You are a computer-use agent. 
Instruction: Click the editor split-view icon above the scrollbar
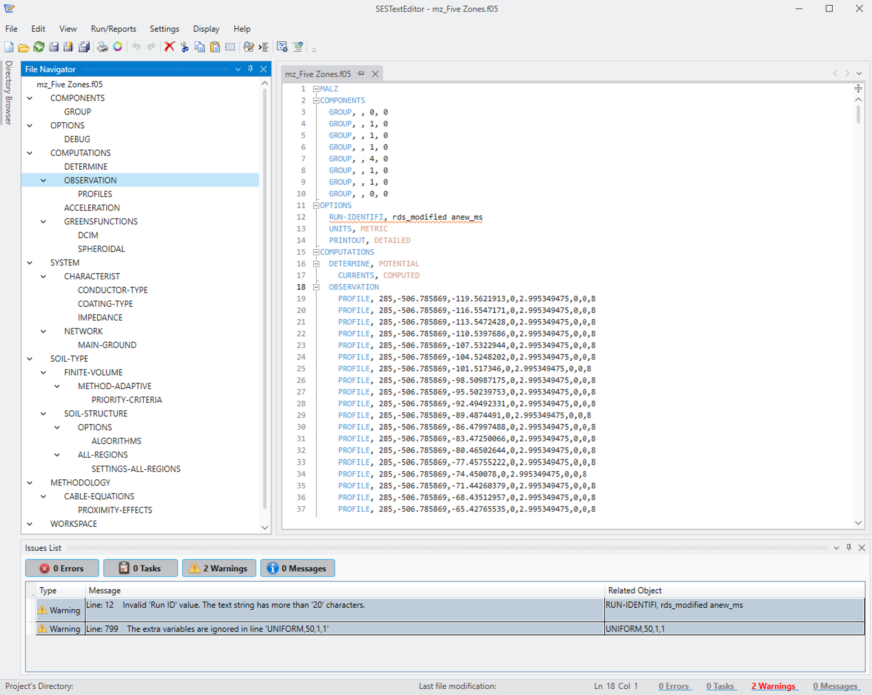[x=858, y=88]
